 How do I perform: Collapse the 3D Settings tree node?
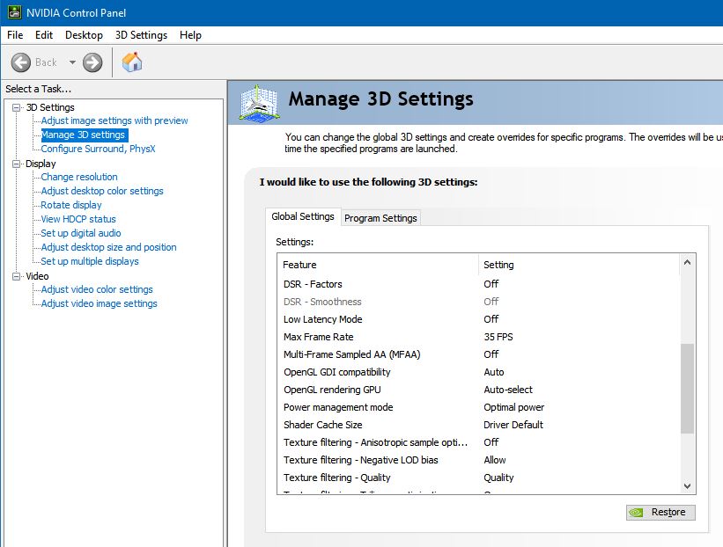pyautogui.click(x=16, y=107)
